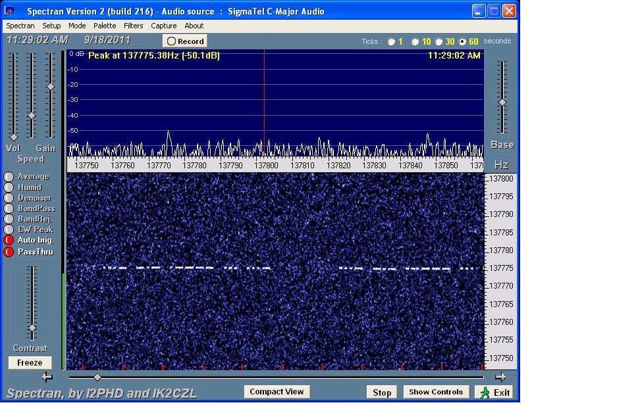Click the Speed slider handle
Image resolution: width=638 pixels, height=405 pixels.
pos(32,116)
